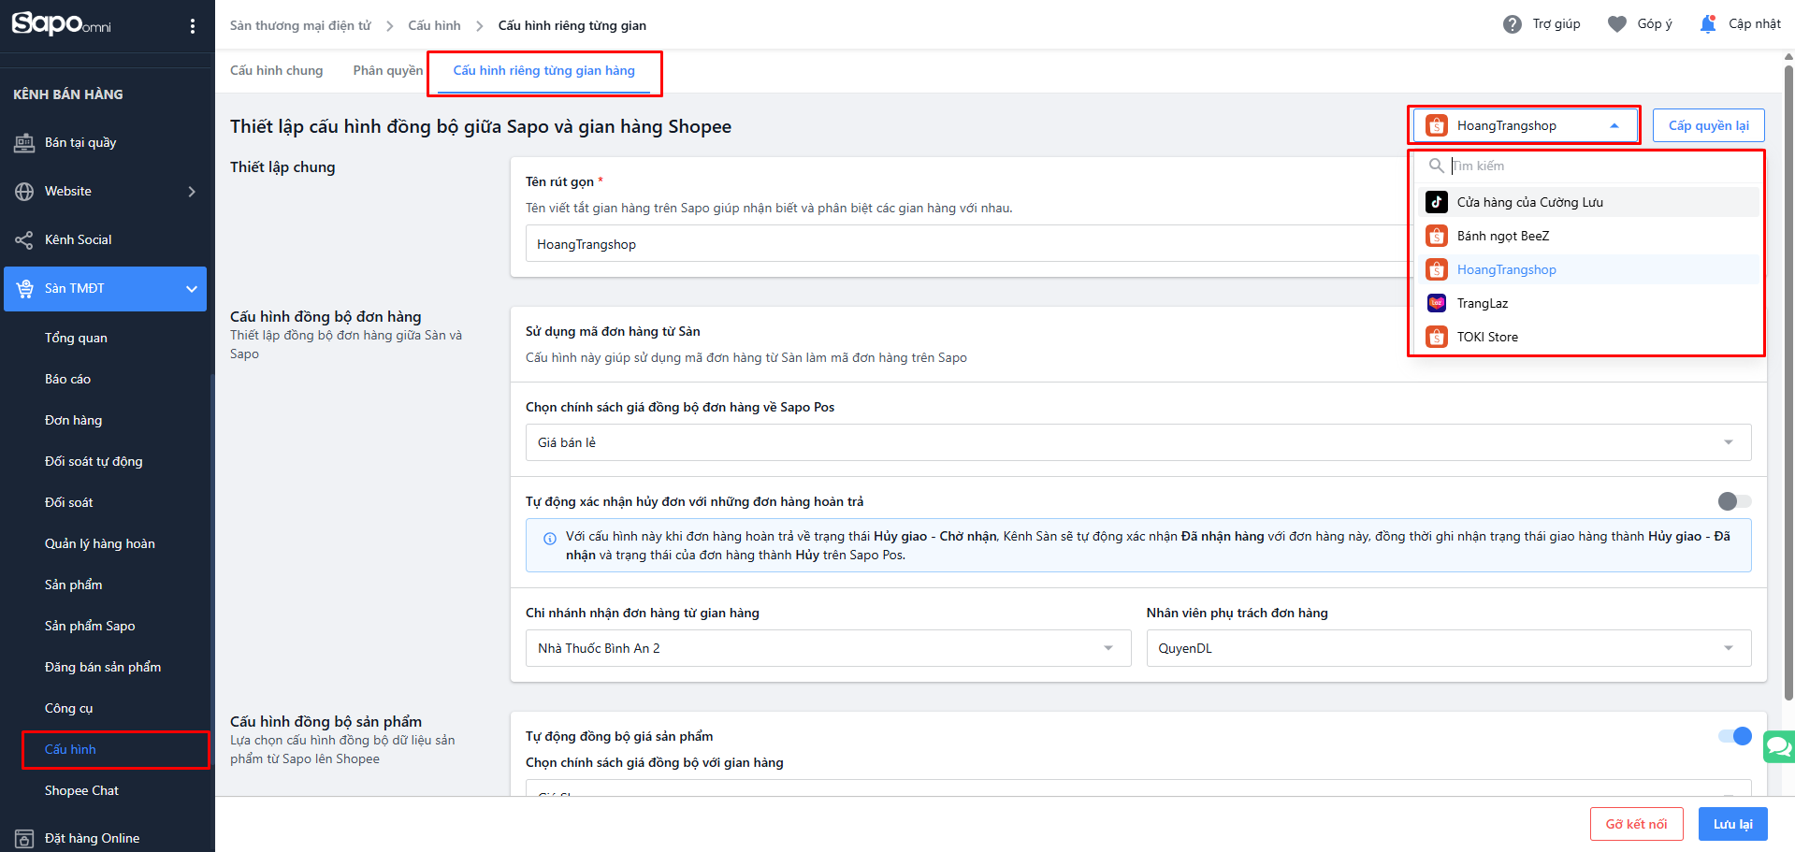The height and width of the screenshot is (852, 1795).
Task: Open the QuyenDL staff dropdown
Action: point(1448,648)
